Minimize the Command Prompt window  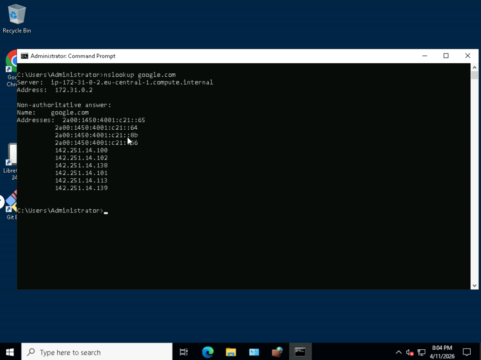point(425,56)
